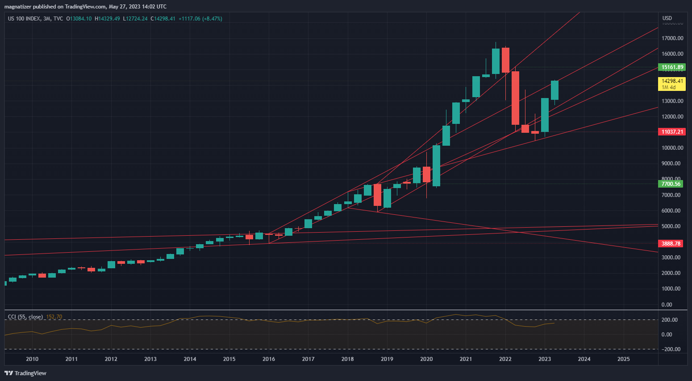Click the green 7700.56 price tag
This screenshot has height=381, width=692.
tap(671, 184)
